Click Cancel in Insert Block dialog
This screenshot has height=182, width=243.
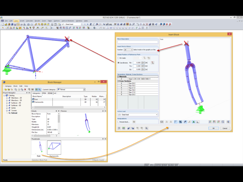[225, 128]
